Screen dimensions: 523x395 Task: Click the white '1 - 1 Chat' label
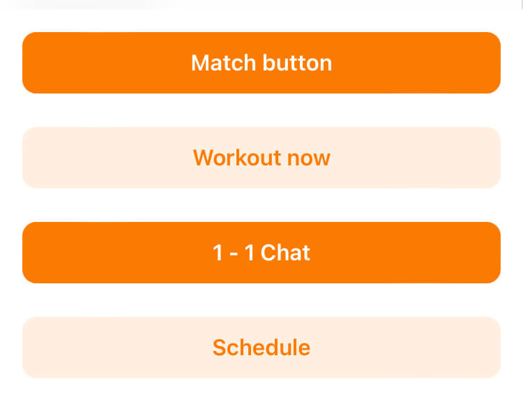click(261, 253)
